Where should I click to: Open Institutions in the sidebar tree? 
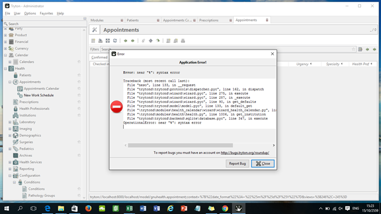click(28, 115)
